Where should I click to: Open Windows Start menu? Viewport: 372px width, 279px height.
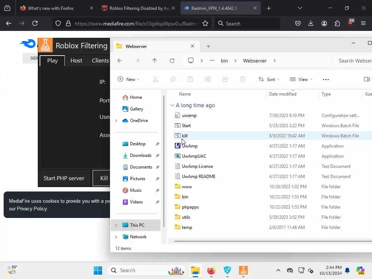pos(98,270)
